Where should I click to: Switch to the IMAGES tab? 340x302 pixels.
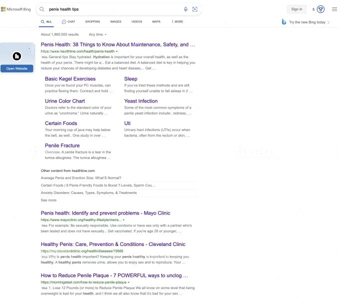[x=115, y=21]
